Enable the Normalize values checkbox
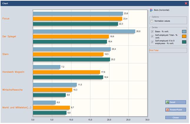Screen dimensions: 190x124 [152, 21]
